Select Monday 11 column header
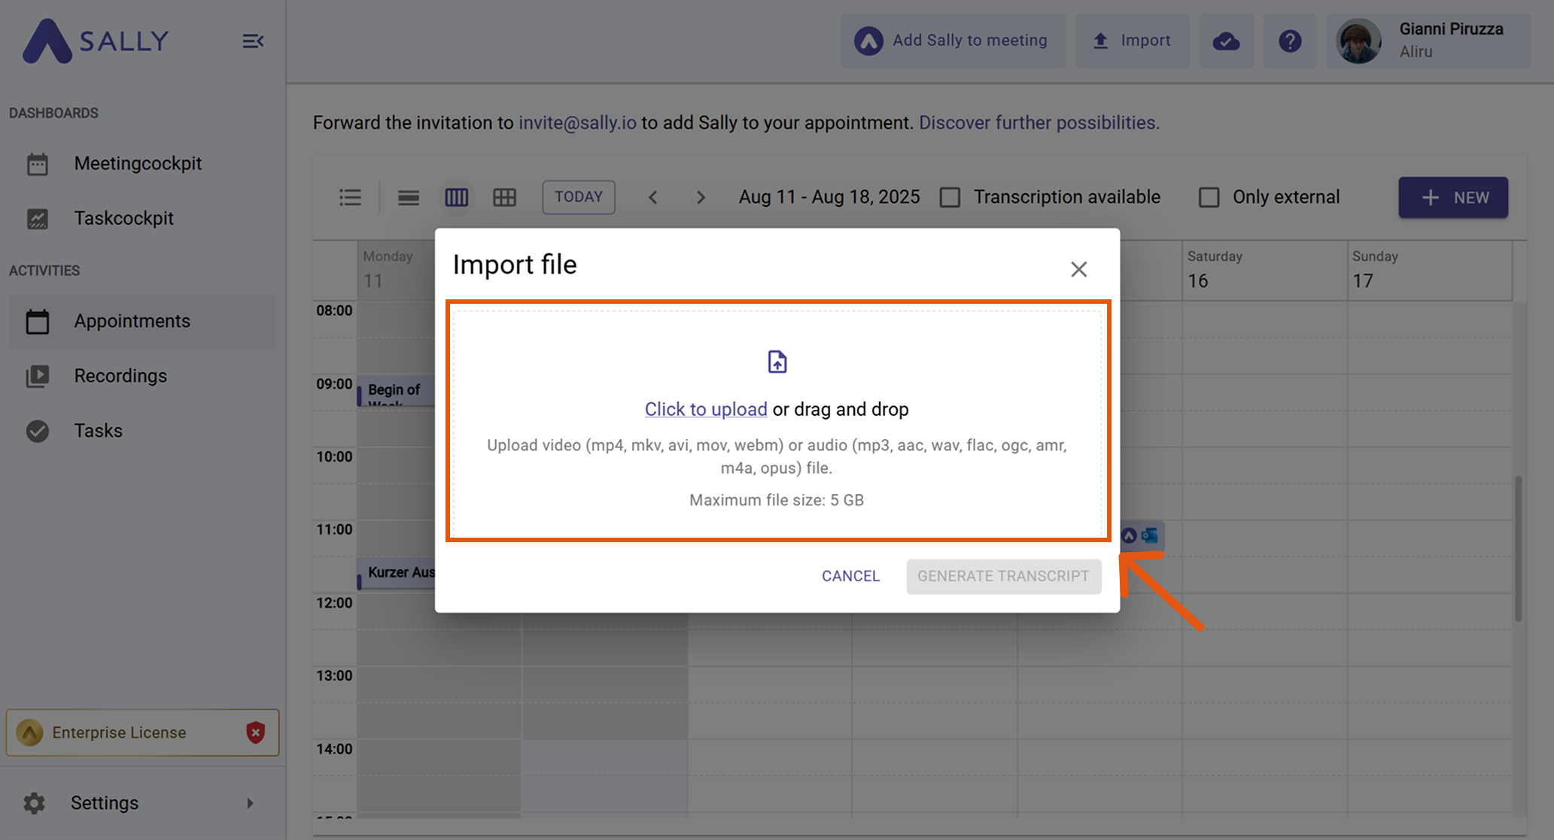 point(397,270)
